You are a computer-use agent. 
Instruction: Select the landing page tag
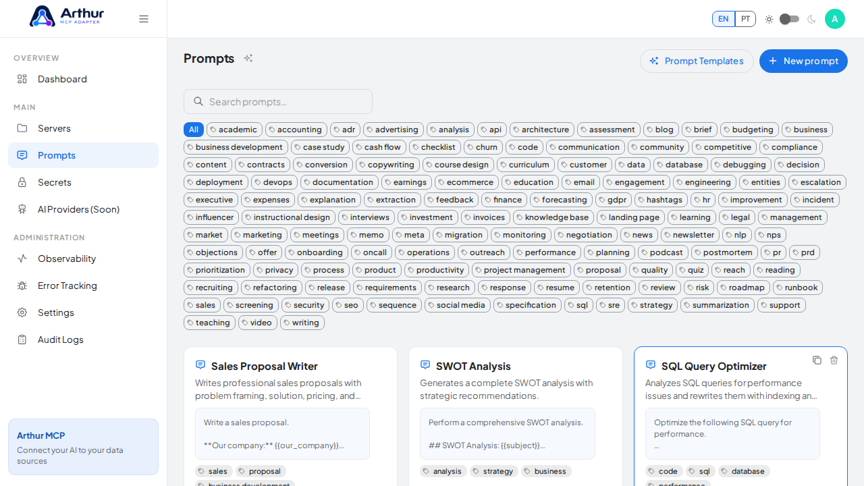point(630,217)
